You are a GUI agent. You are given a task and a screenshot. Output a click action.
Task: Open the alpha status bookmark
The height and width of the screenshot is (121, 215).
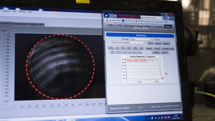point(115,21)
